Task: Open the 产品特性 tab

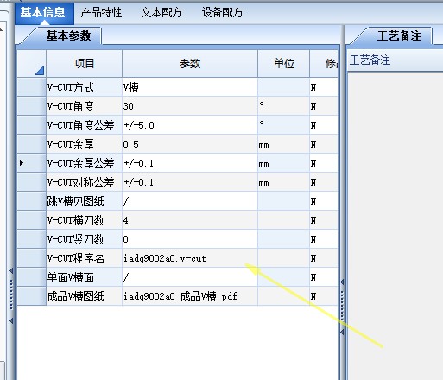Action: pyautogui.click(x=101, y=12)
